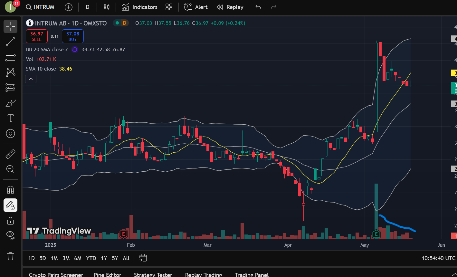The width and height of the screenshot is (457, 277).
Task: Open the INTRUM symbol search
Action: coord(40,7)
